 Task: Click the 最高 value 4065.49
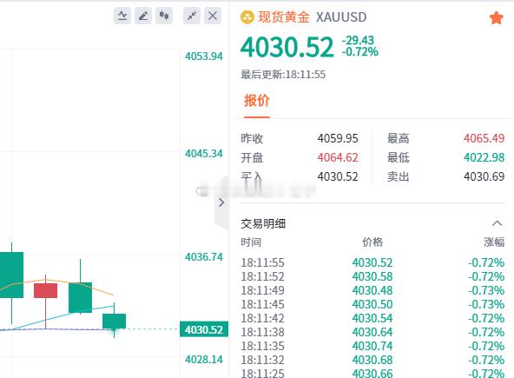pyautogui.click(x=484, y=138)
